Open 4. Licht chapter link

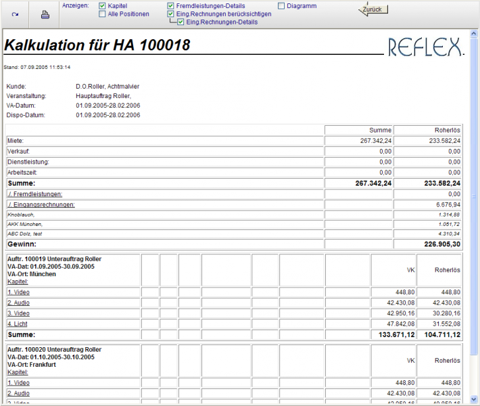pos(18,324)
